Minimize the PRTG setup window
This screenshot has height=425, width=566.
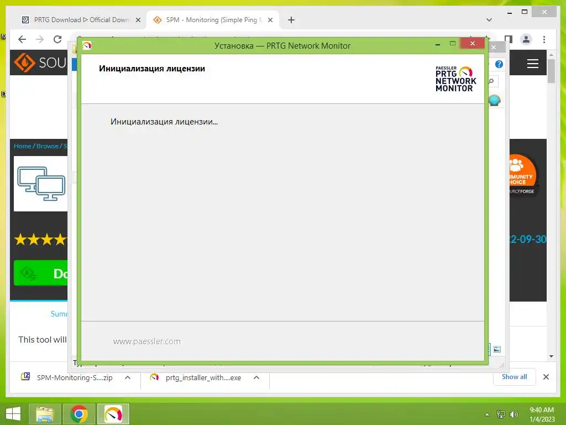click(x=438, y=44)
